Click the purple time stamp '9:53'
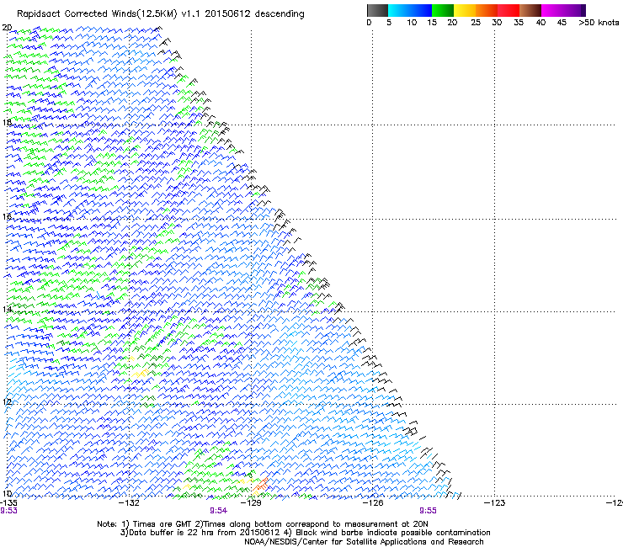 (8, 511)
